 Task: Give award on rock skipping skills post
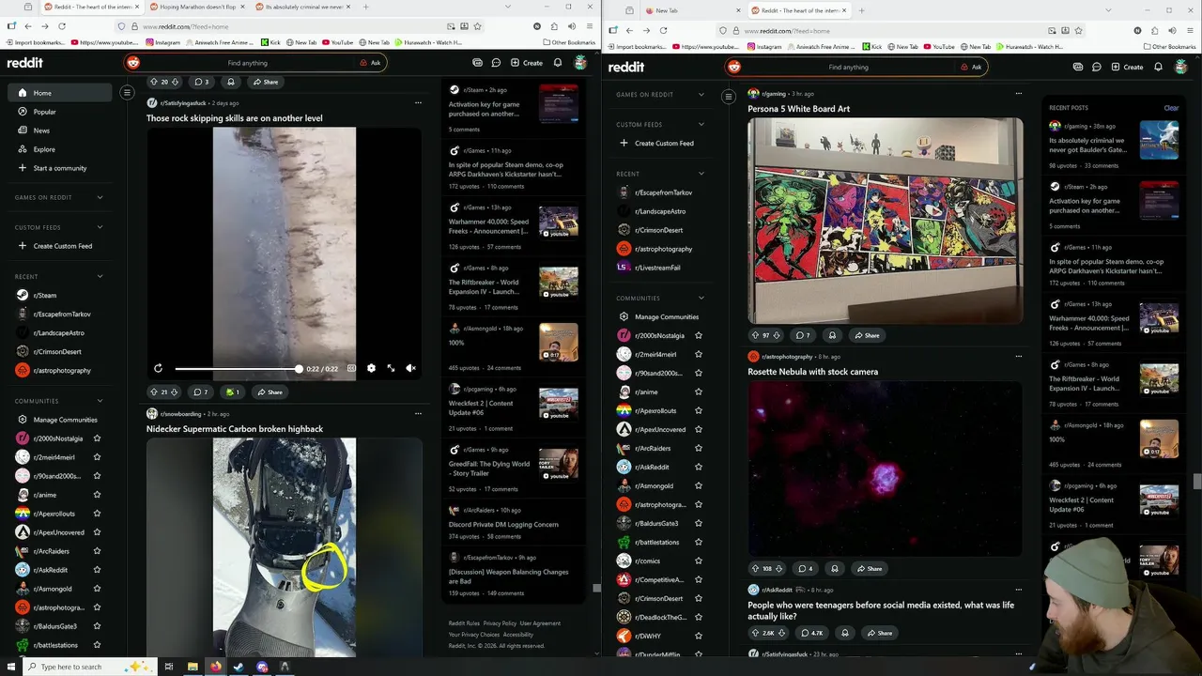point(233,392)
